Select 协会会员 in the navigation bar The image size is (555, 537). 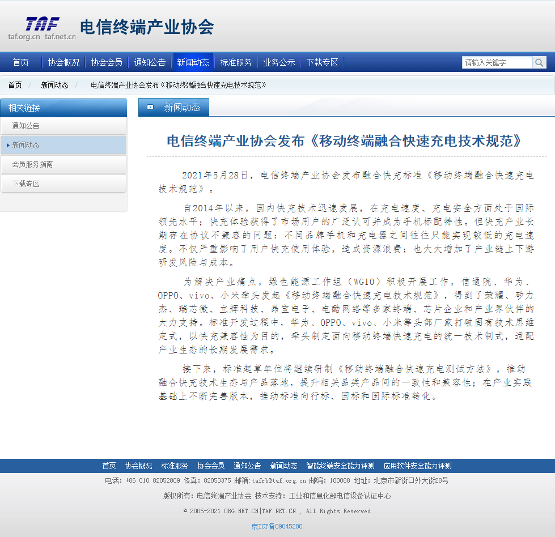point(107,62)
